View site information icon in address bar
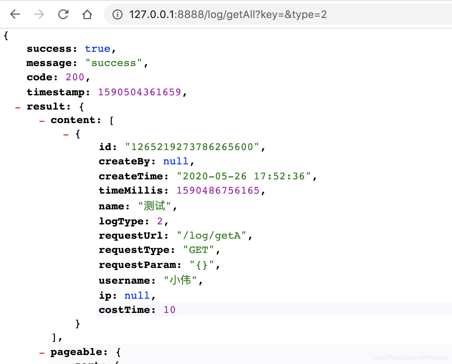The height and width of the screenshot is (364, 452). (118, 15)
